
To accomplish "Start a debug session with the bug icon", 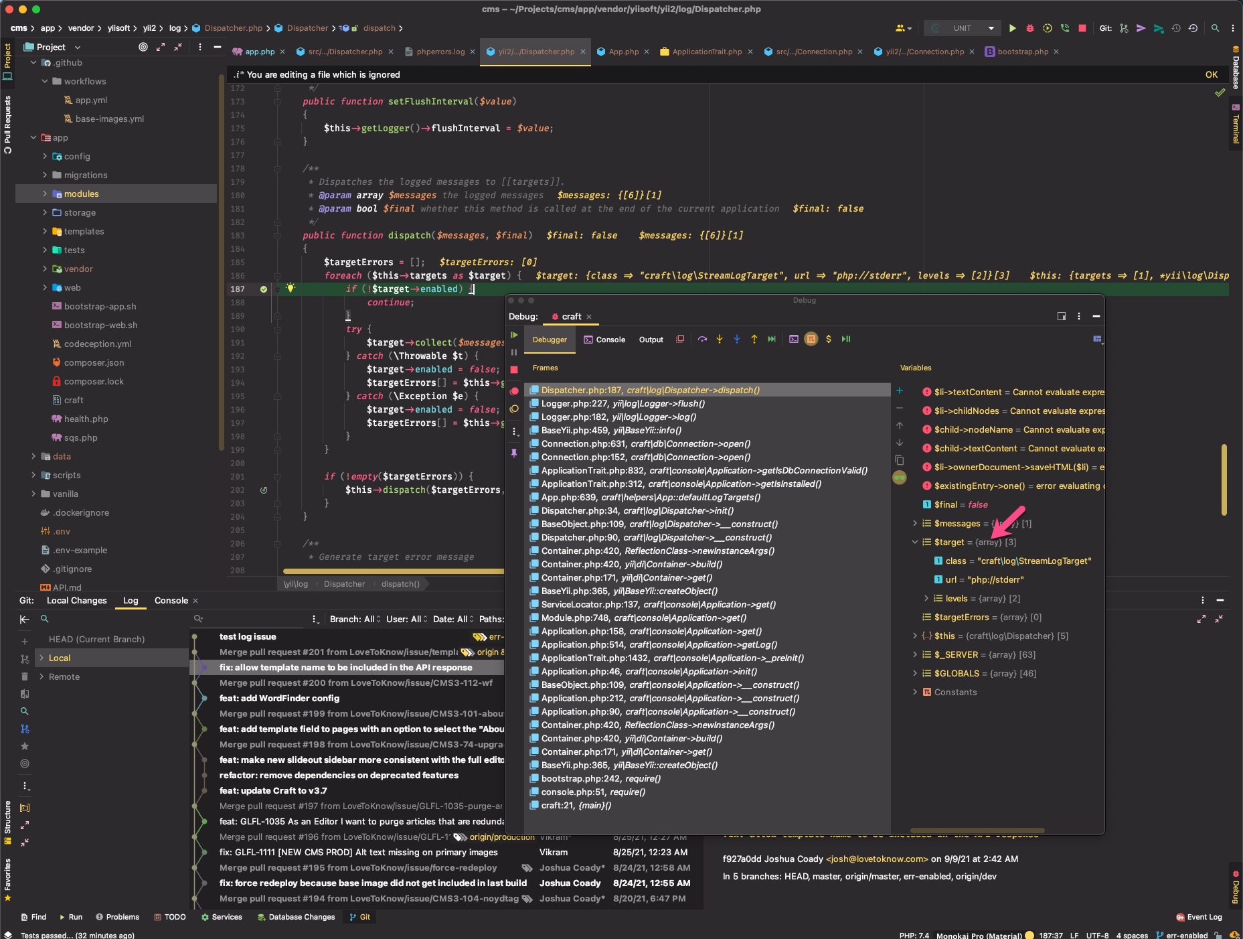I will [x=1029, y=28].
